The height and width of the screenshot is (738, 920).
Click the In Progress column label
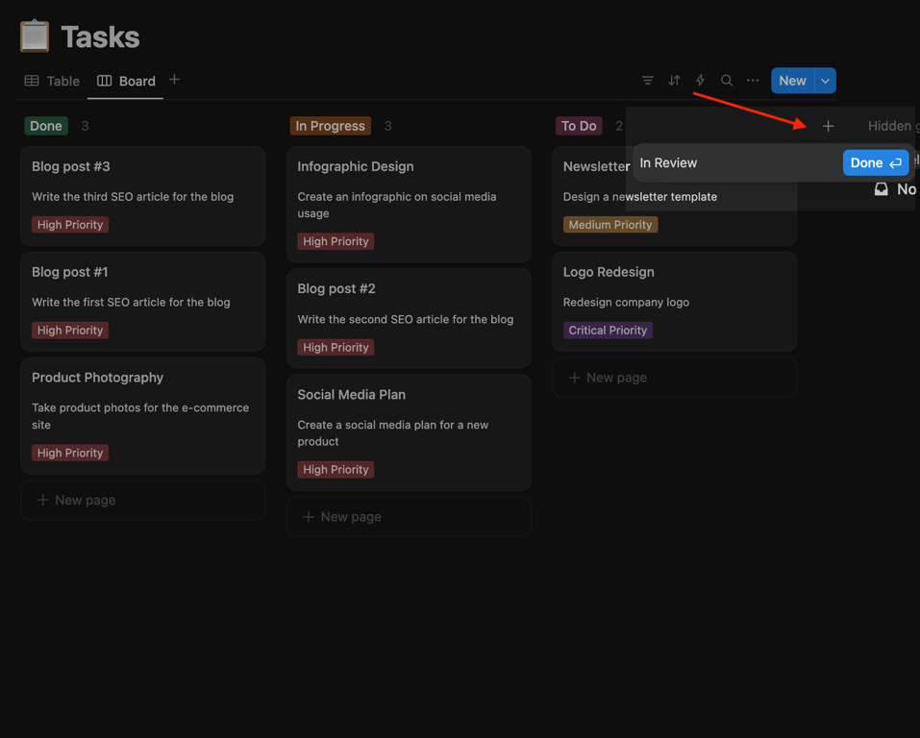[330, 126]
